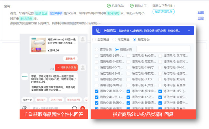209x129 pixels.
Task: Click the 1小时用多少度电 red message bubble
Action: (66, 67)
